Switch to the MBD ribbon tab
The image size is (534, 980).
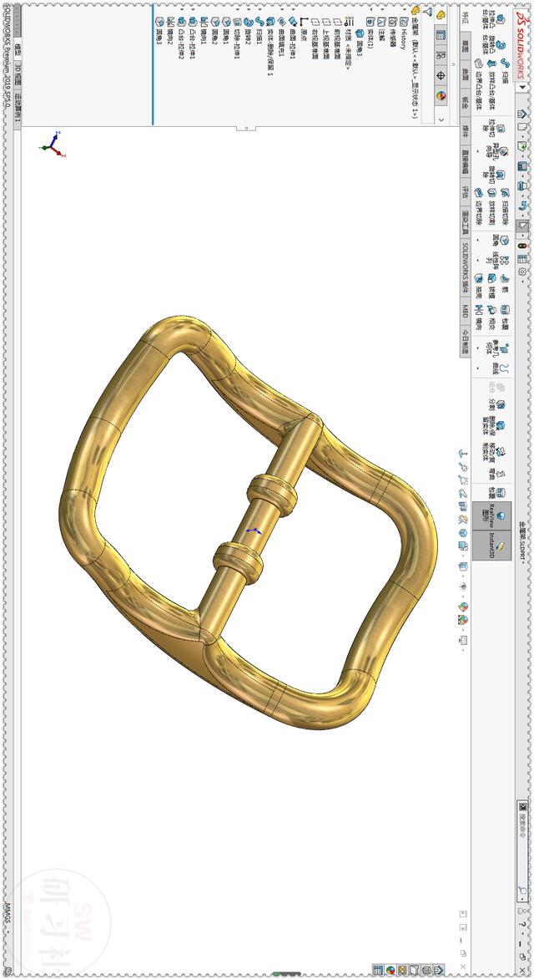(x=466, y=312)
